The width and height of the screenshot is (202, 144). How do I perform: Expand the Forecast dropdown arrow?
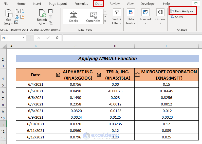coord(145,23)
